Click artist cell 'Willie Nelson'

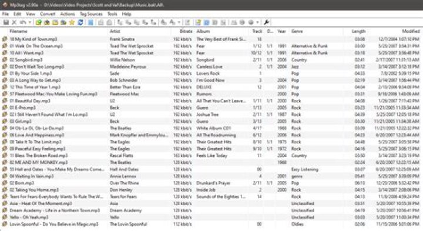(x=122, y=59)
